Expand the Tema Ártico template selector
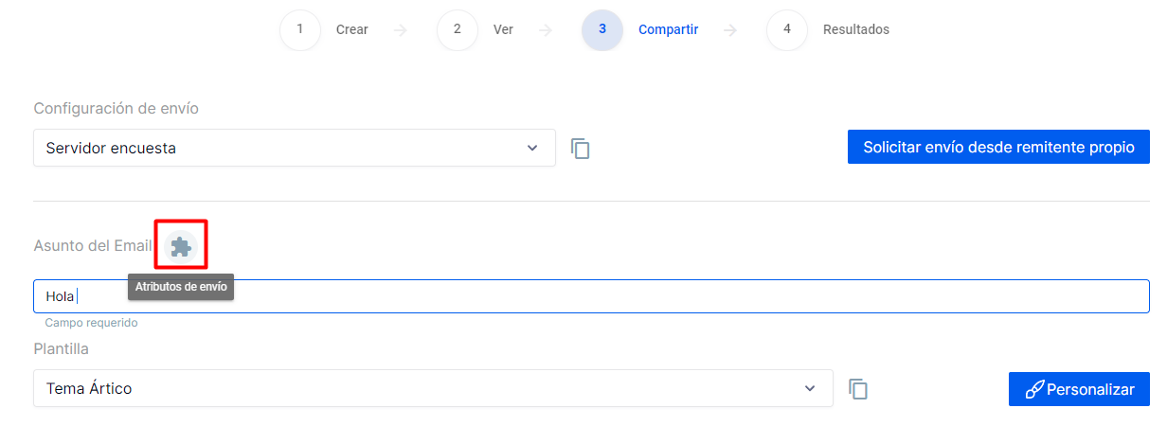 [x=433, y=388]
